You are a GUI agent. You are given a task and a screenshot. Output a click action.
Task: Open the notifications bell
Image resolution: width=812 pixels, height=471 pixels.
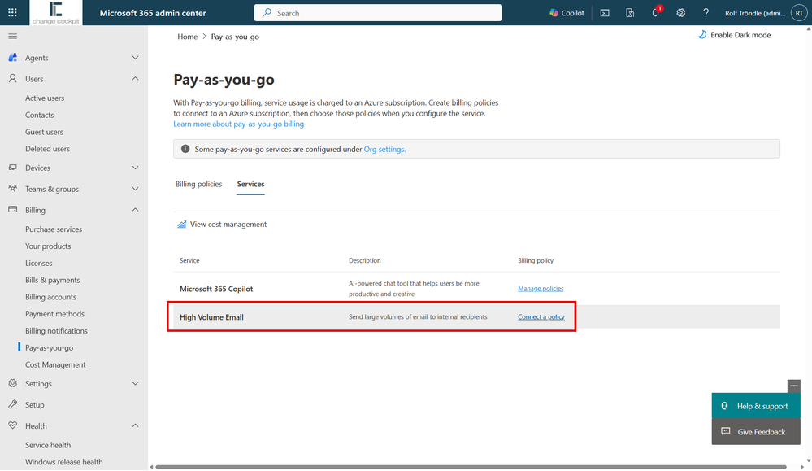pos(656,13)
